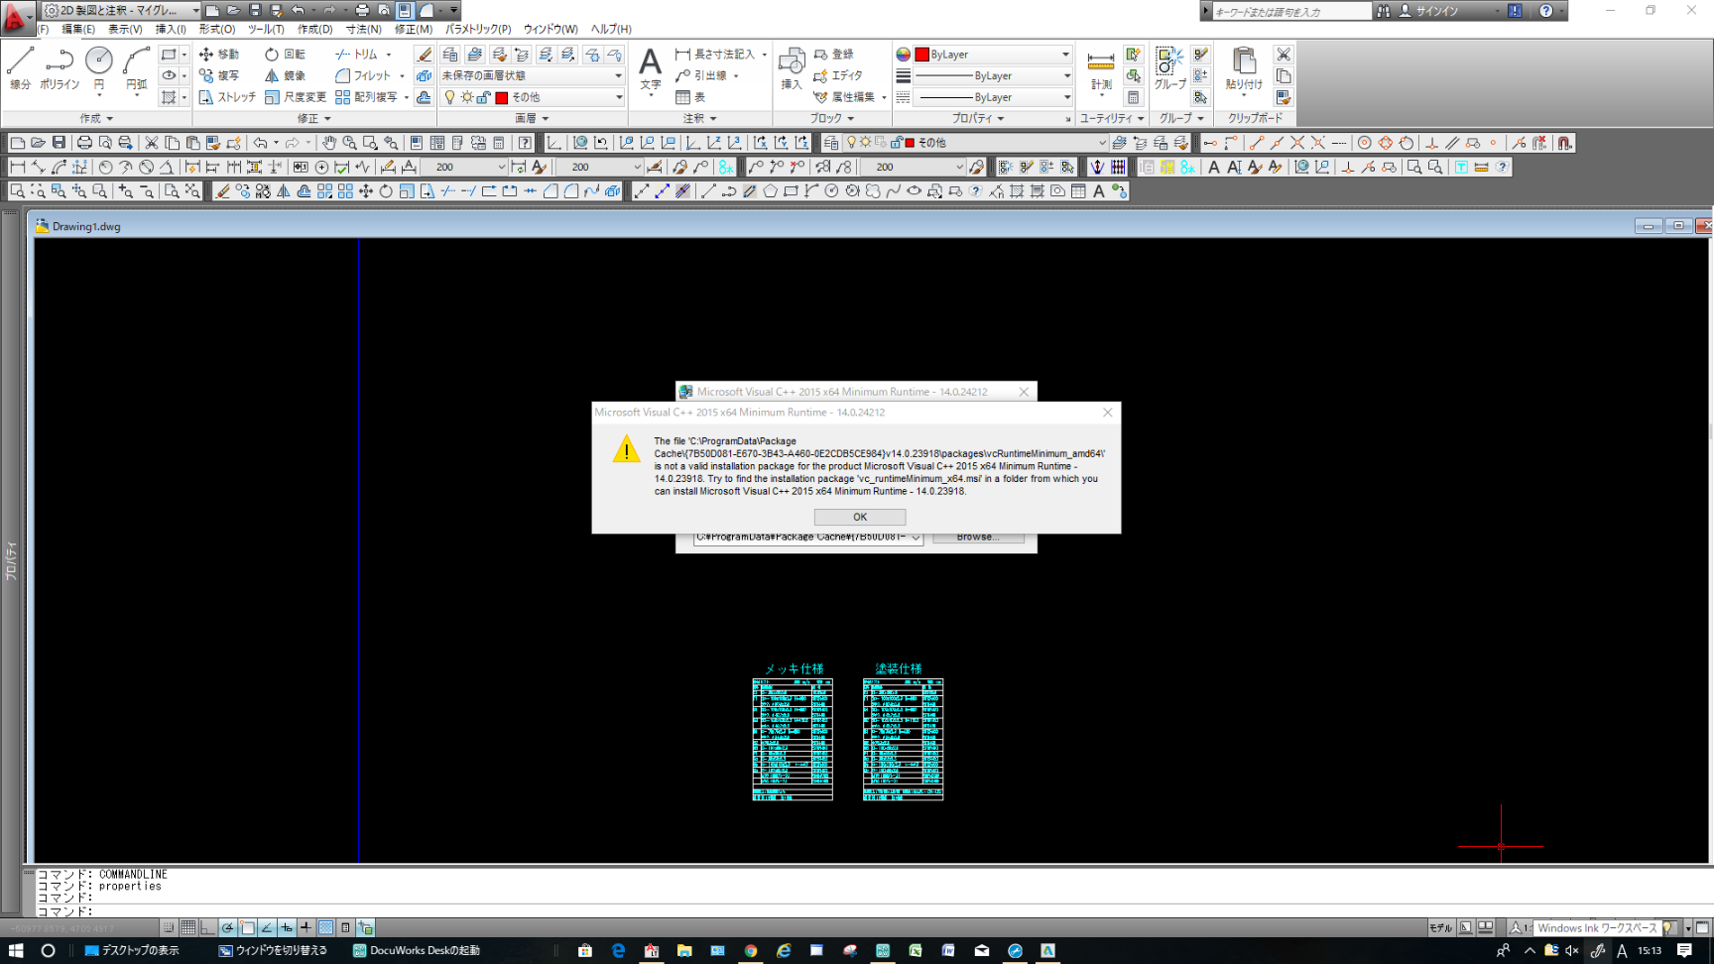The image size is (1714, 964).
Task: Click the 表 (Table) tool
Action: coord(690,97)
